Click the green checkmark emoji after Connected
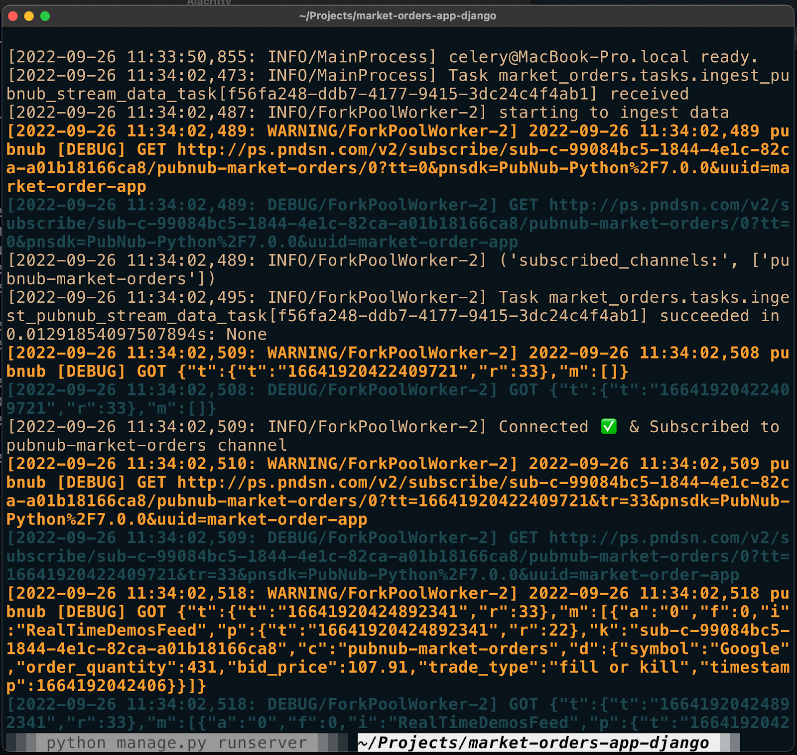The width and height of the screenshot is (797, 755). tap(608, 427)
